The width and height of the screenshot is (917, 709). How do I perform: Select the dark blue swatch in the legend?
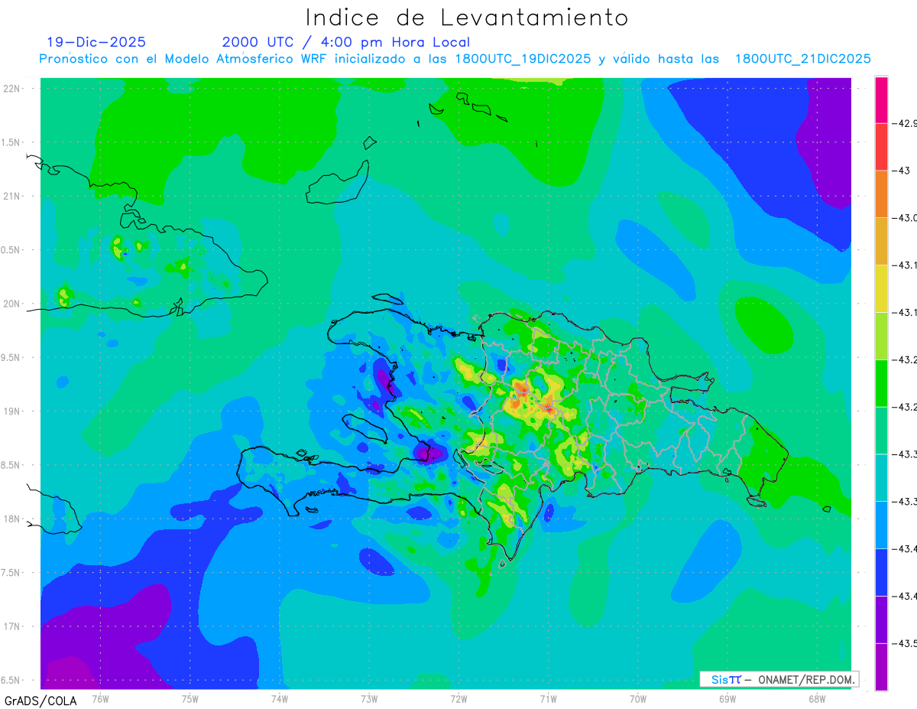[x=881, y=572]
